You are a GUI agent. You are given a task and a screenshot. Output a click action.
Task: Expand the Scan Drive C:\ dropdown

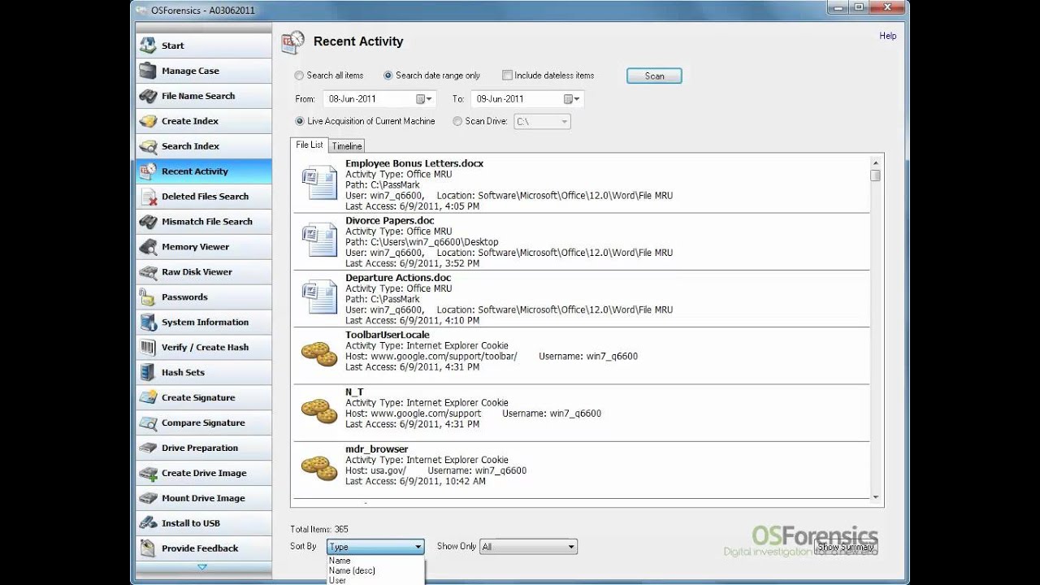(564, 122)
